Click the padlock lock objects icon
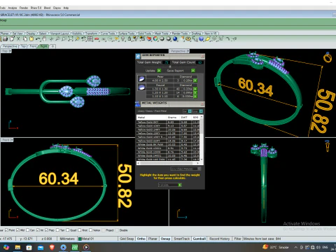Viewport: 336px width, 252px height. click(129, 38)
